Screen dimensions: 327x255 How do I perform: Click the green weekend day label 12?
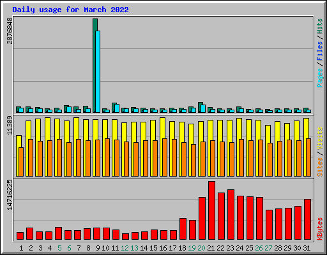125,248
